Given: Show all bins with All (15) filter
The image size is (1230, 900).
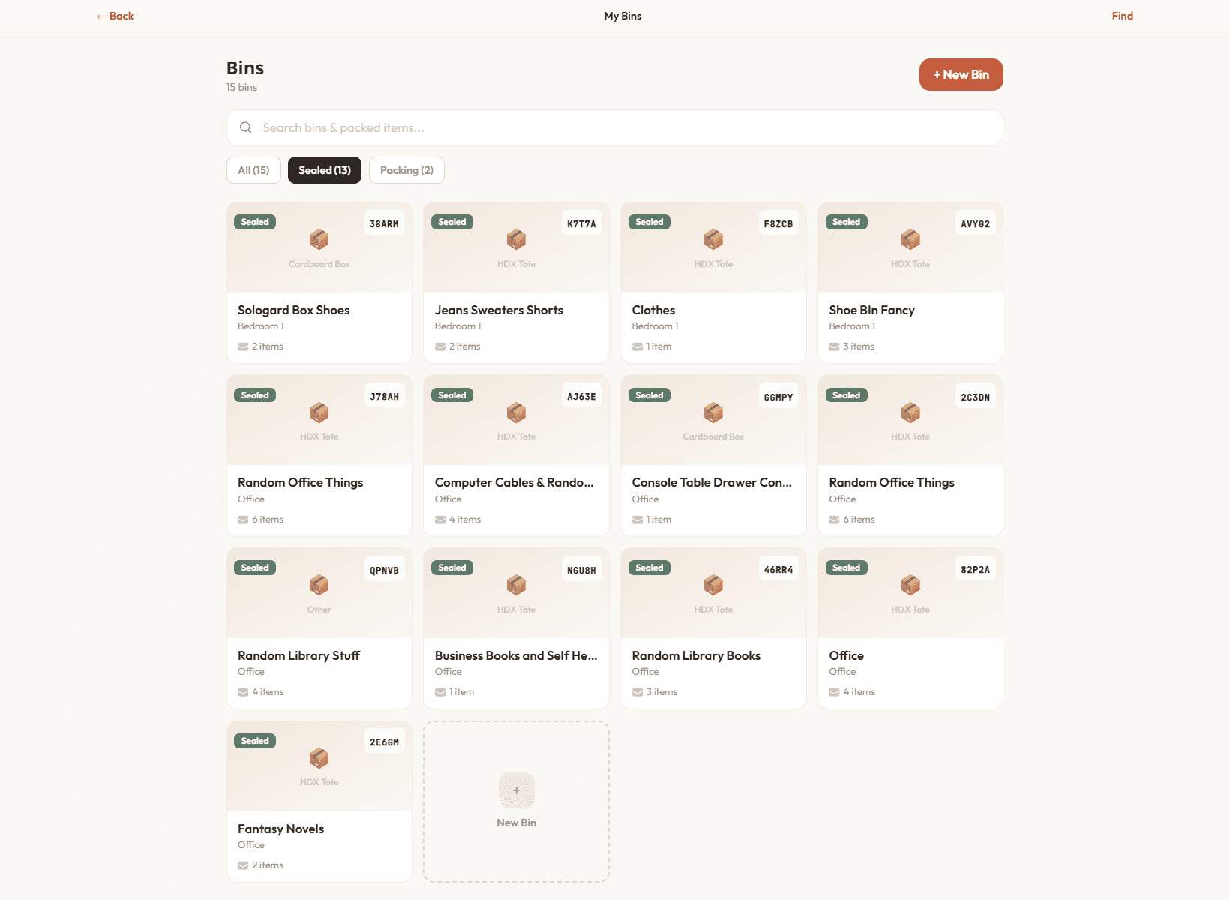Looking at the screenshot, I should 253,170.
